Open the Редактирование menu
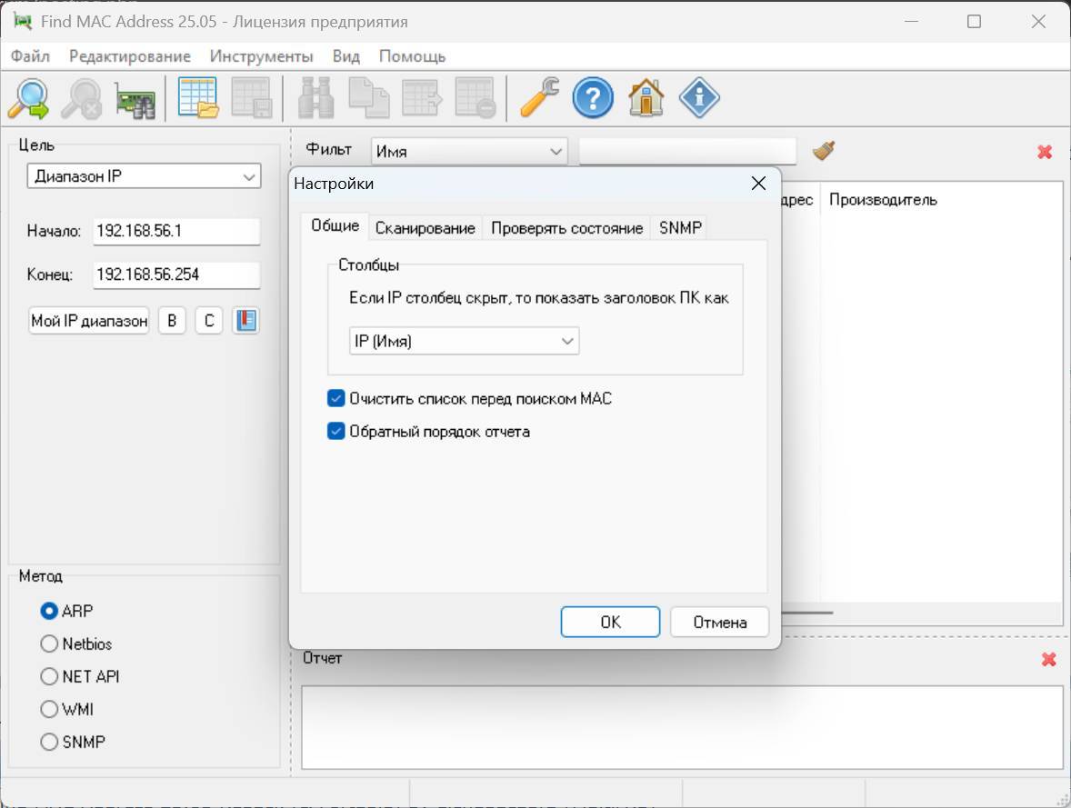 (x=130, y=56)
